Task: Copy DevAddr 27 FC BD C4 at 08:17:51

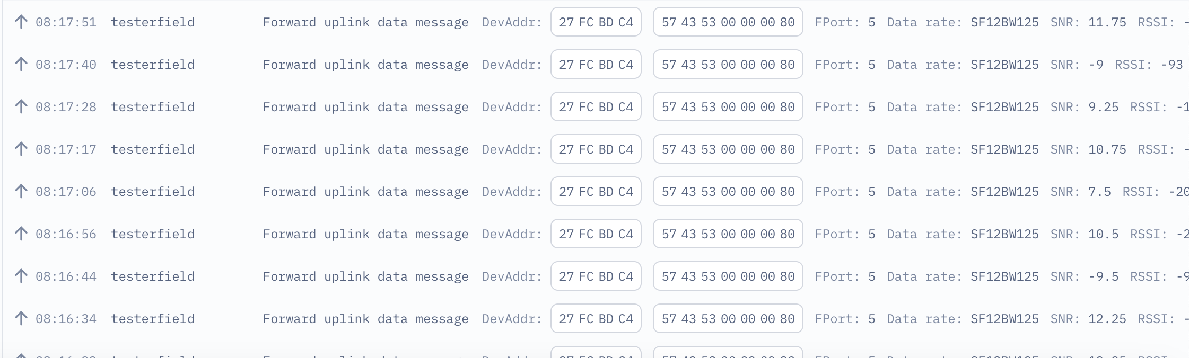Action: pyautogui.click(x=596, y=22)
